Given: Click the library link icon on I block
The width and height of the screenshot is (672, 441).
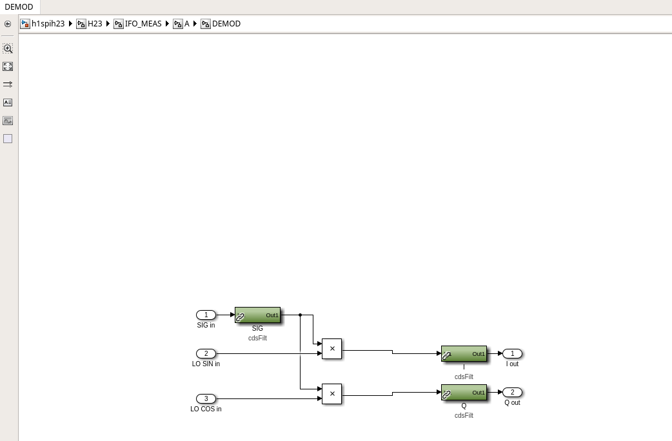Looking at the screenshot, I should coord(446,356).
